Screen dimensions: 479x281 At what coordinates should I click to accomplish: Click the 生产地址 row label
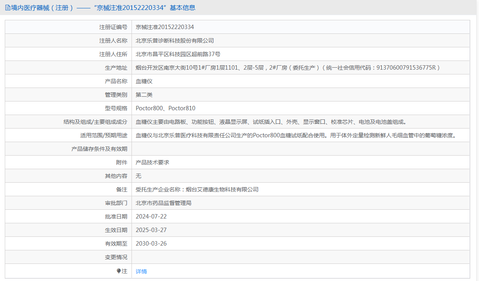(116, 68)
